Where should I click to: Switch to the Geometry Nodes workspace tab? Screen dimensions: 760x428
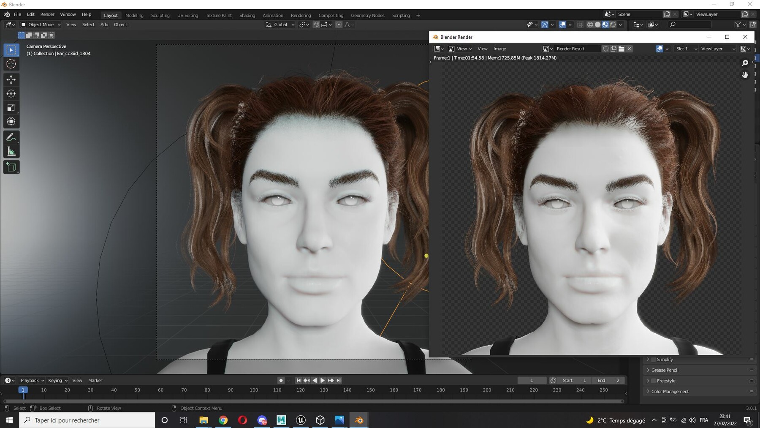(x=368, y=15)
